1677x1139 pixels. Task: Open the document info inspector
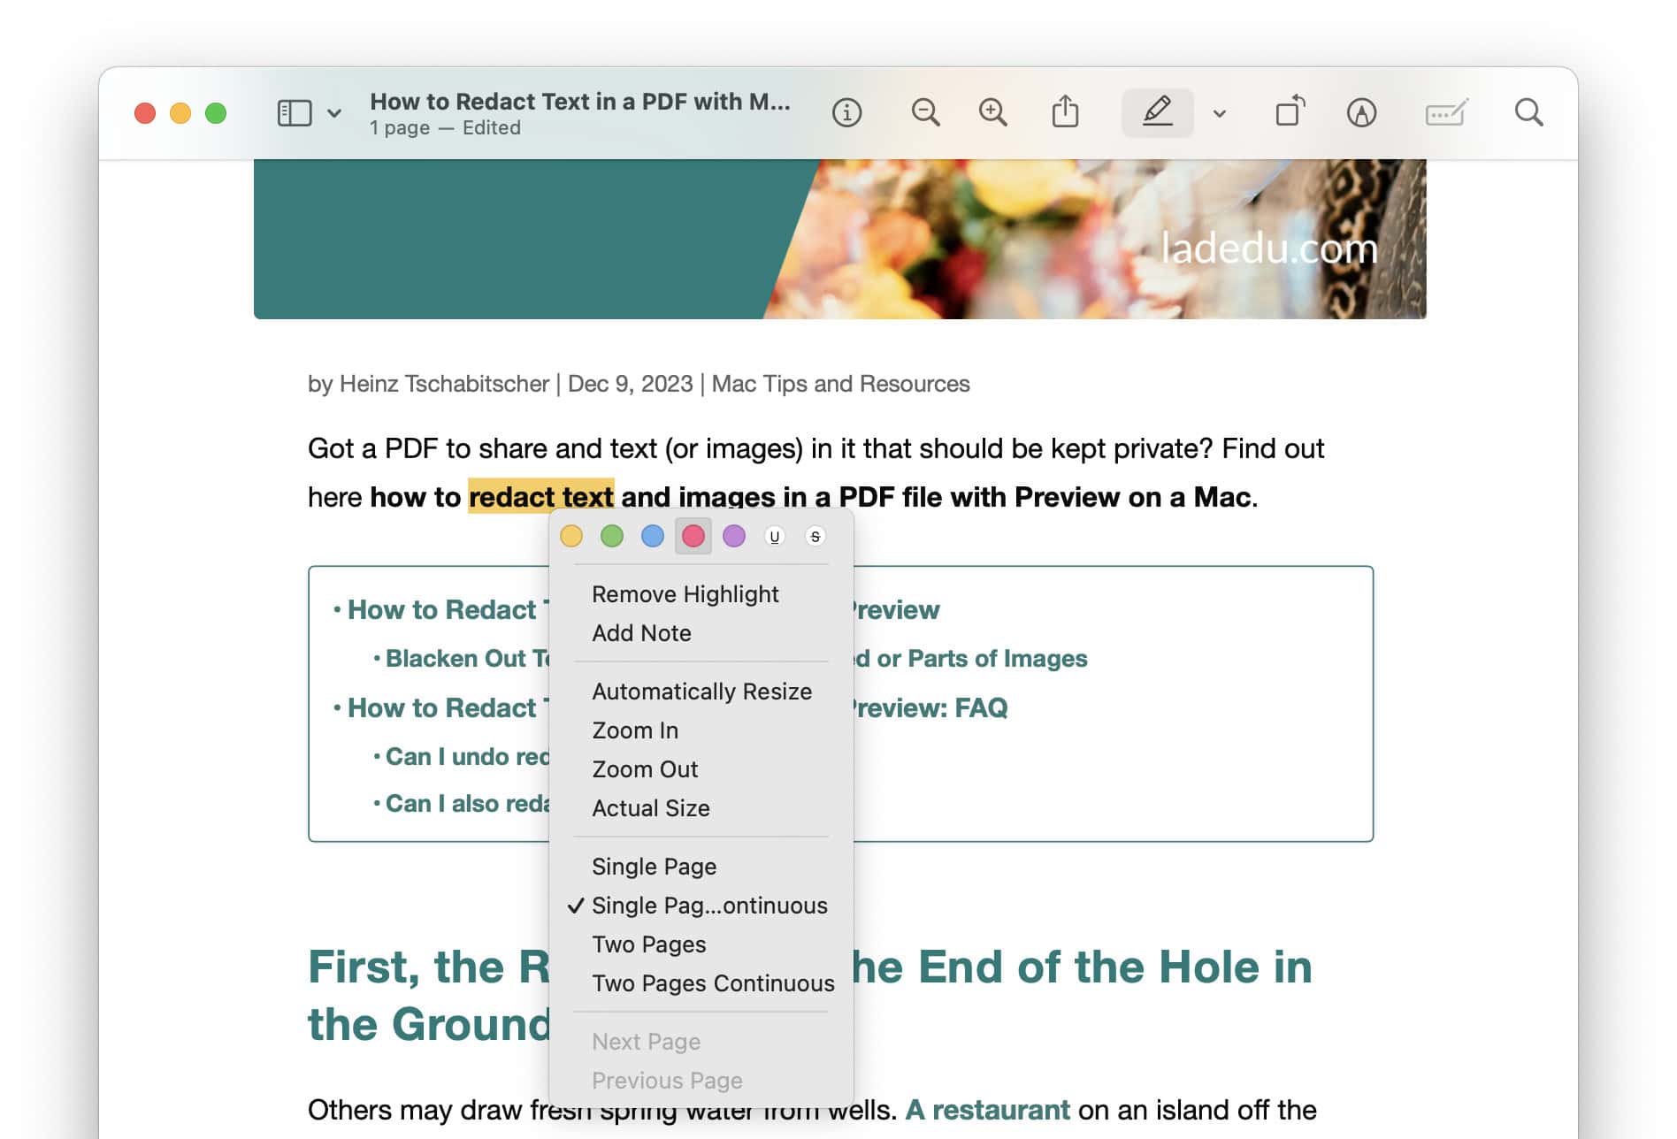(846, 113)
